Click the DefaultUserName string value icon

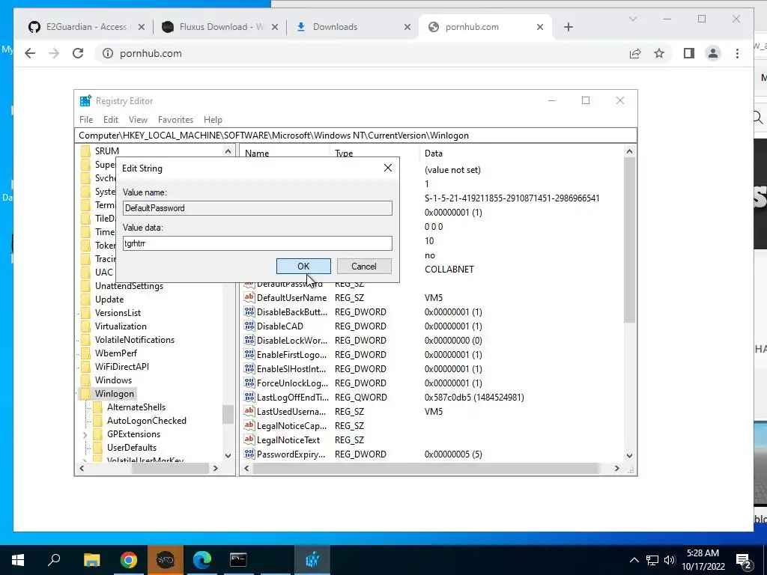point(249,297)
